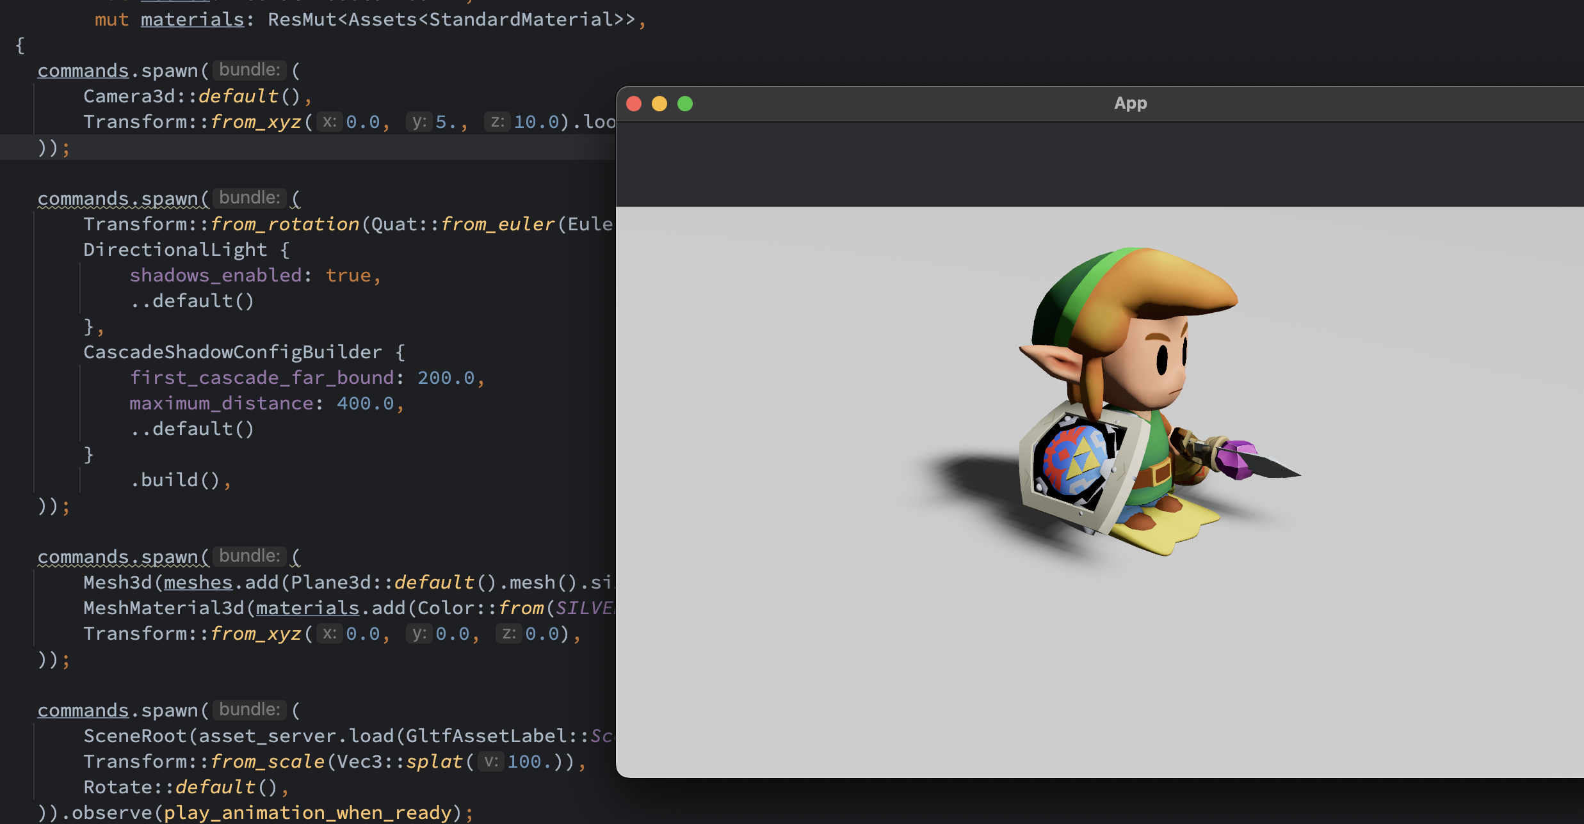Click the CascadeShadowConfigBuilder identifier
This screenshot has height=824, width=1584.
[x=232, y=352]
